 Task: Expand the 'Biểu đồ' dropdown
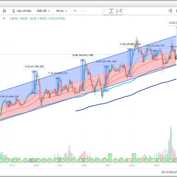43,11
